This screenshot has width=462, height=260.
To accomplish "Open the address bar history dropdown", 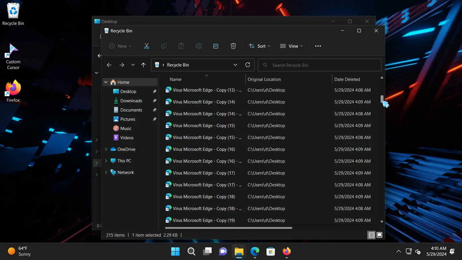I will 235,65.
